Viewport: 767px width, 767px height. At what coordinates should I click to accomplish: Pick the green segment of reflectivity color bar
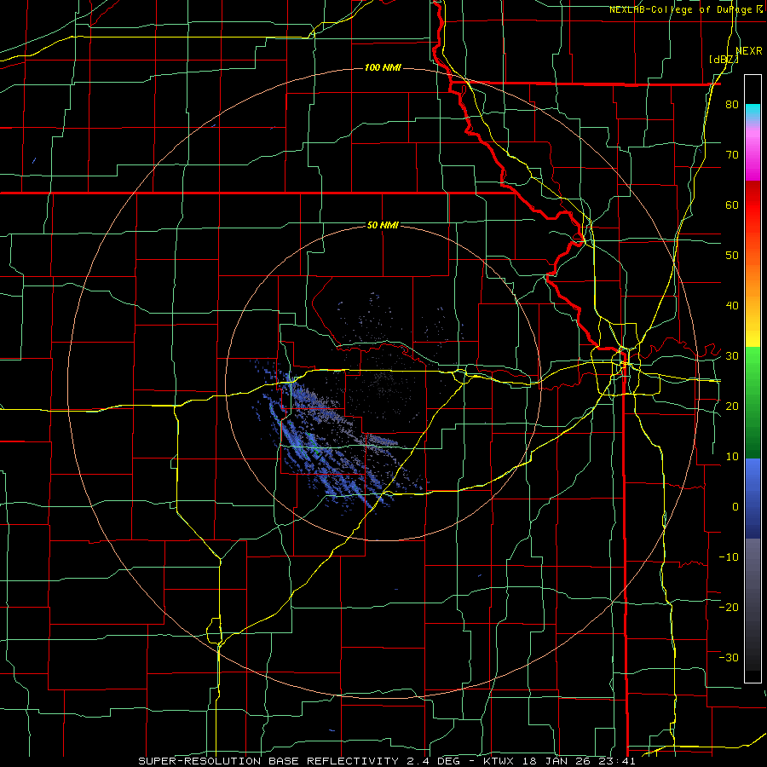(753, 402)
